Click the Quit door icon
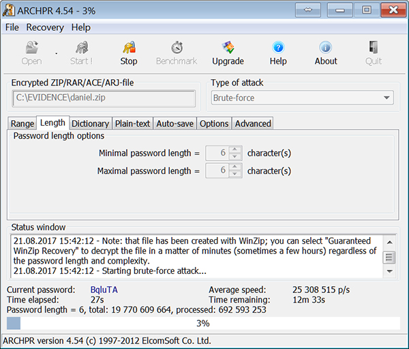The image size is (409, 349). click(373, 48)
